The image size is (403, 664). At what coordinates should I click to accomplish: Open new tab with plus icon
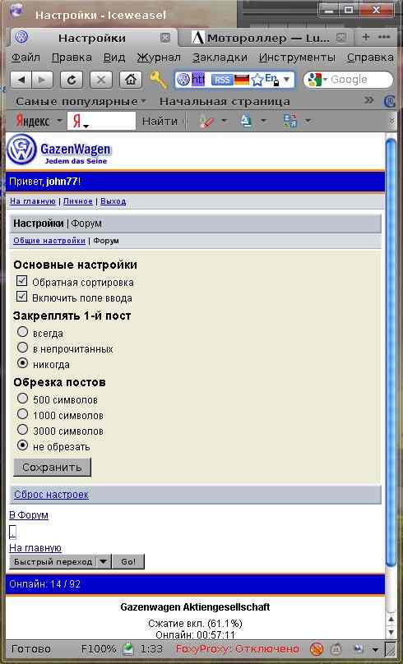pos(366,37)
